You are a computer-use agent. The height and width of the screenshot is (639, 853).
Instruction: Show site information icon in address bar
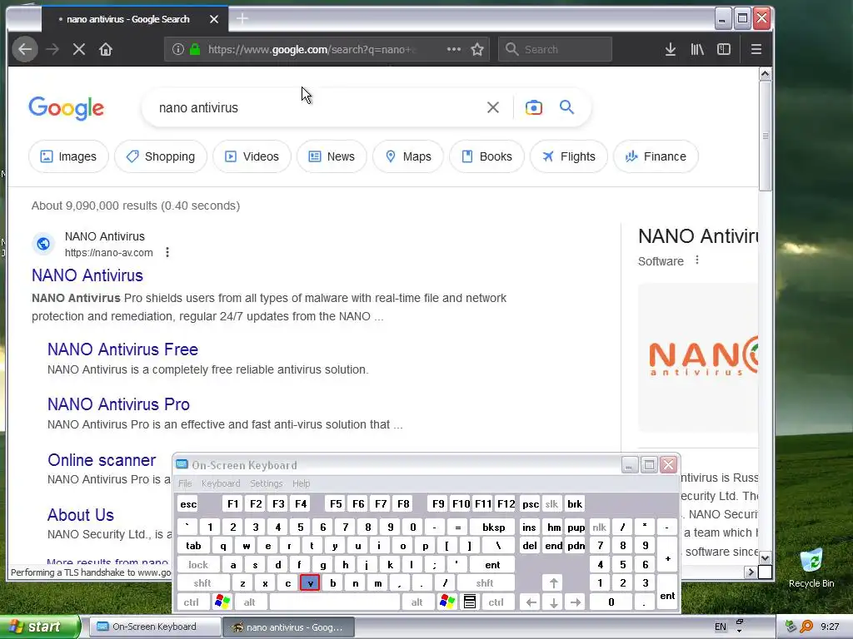pyautogui.click(x=178, y=49)
